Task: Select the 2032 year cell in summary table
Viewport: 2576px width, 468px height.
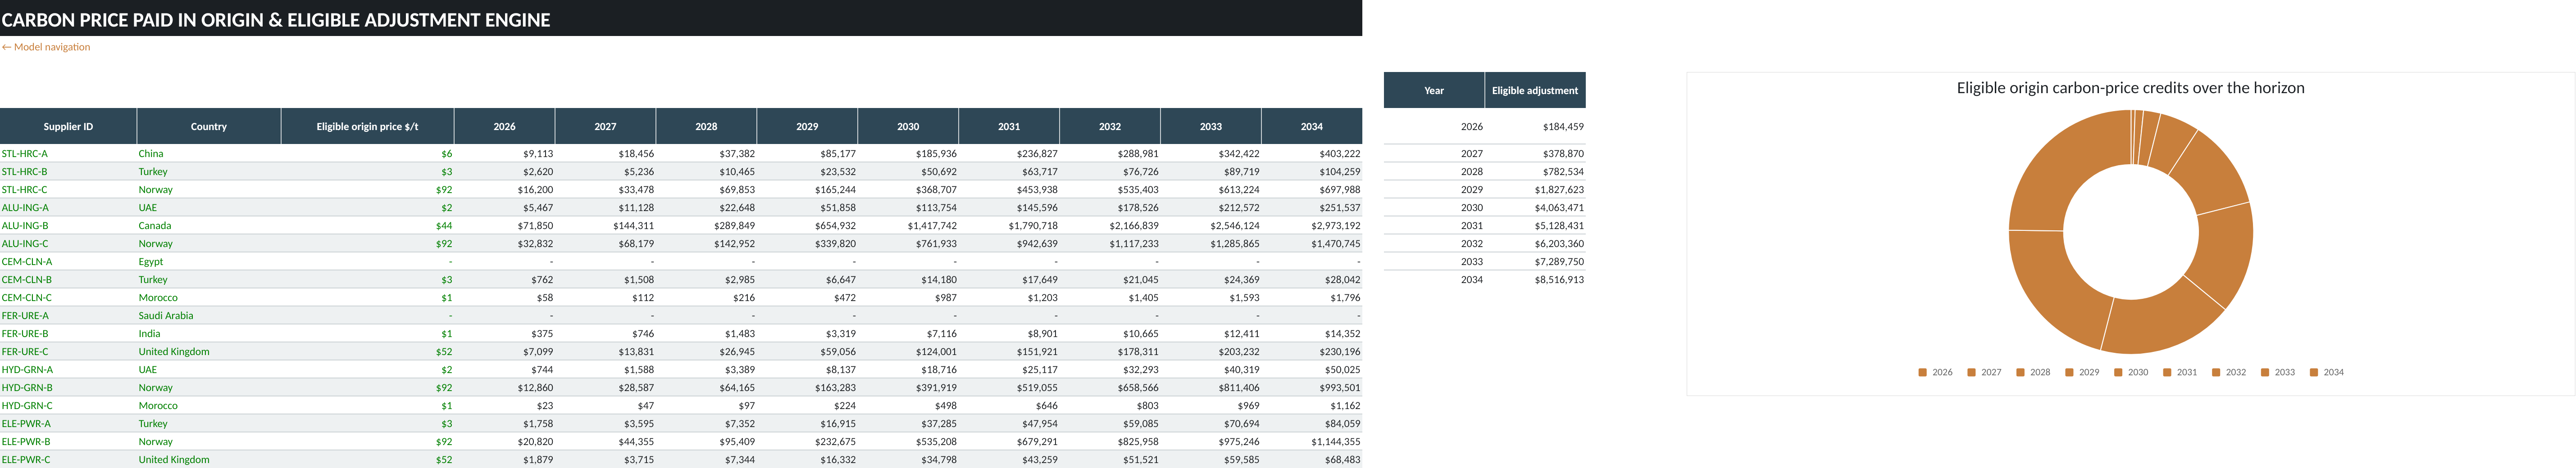Action: [x=1434, y=243]
